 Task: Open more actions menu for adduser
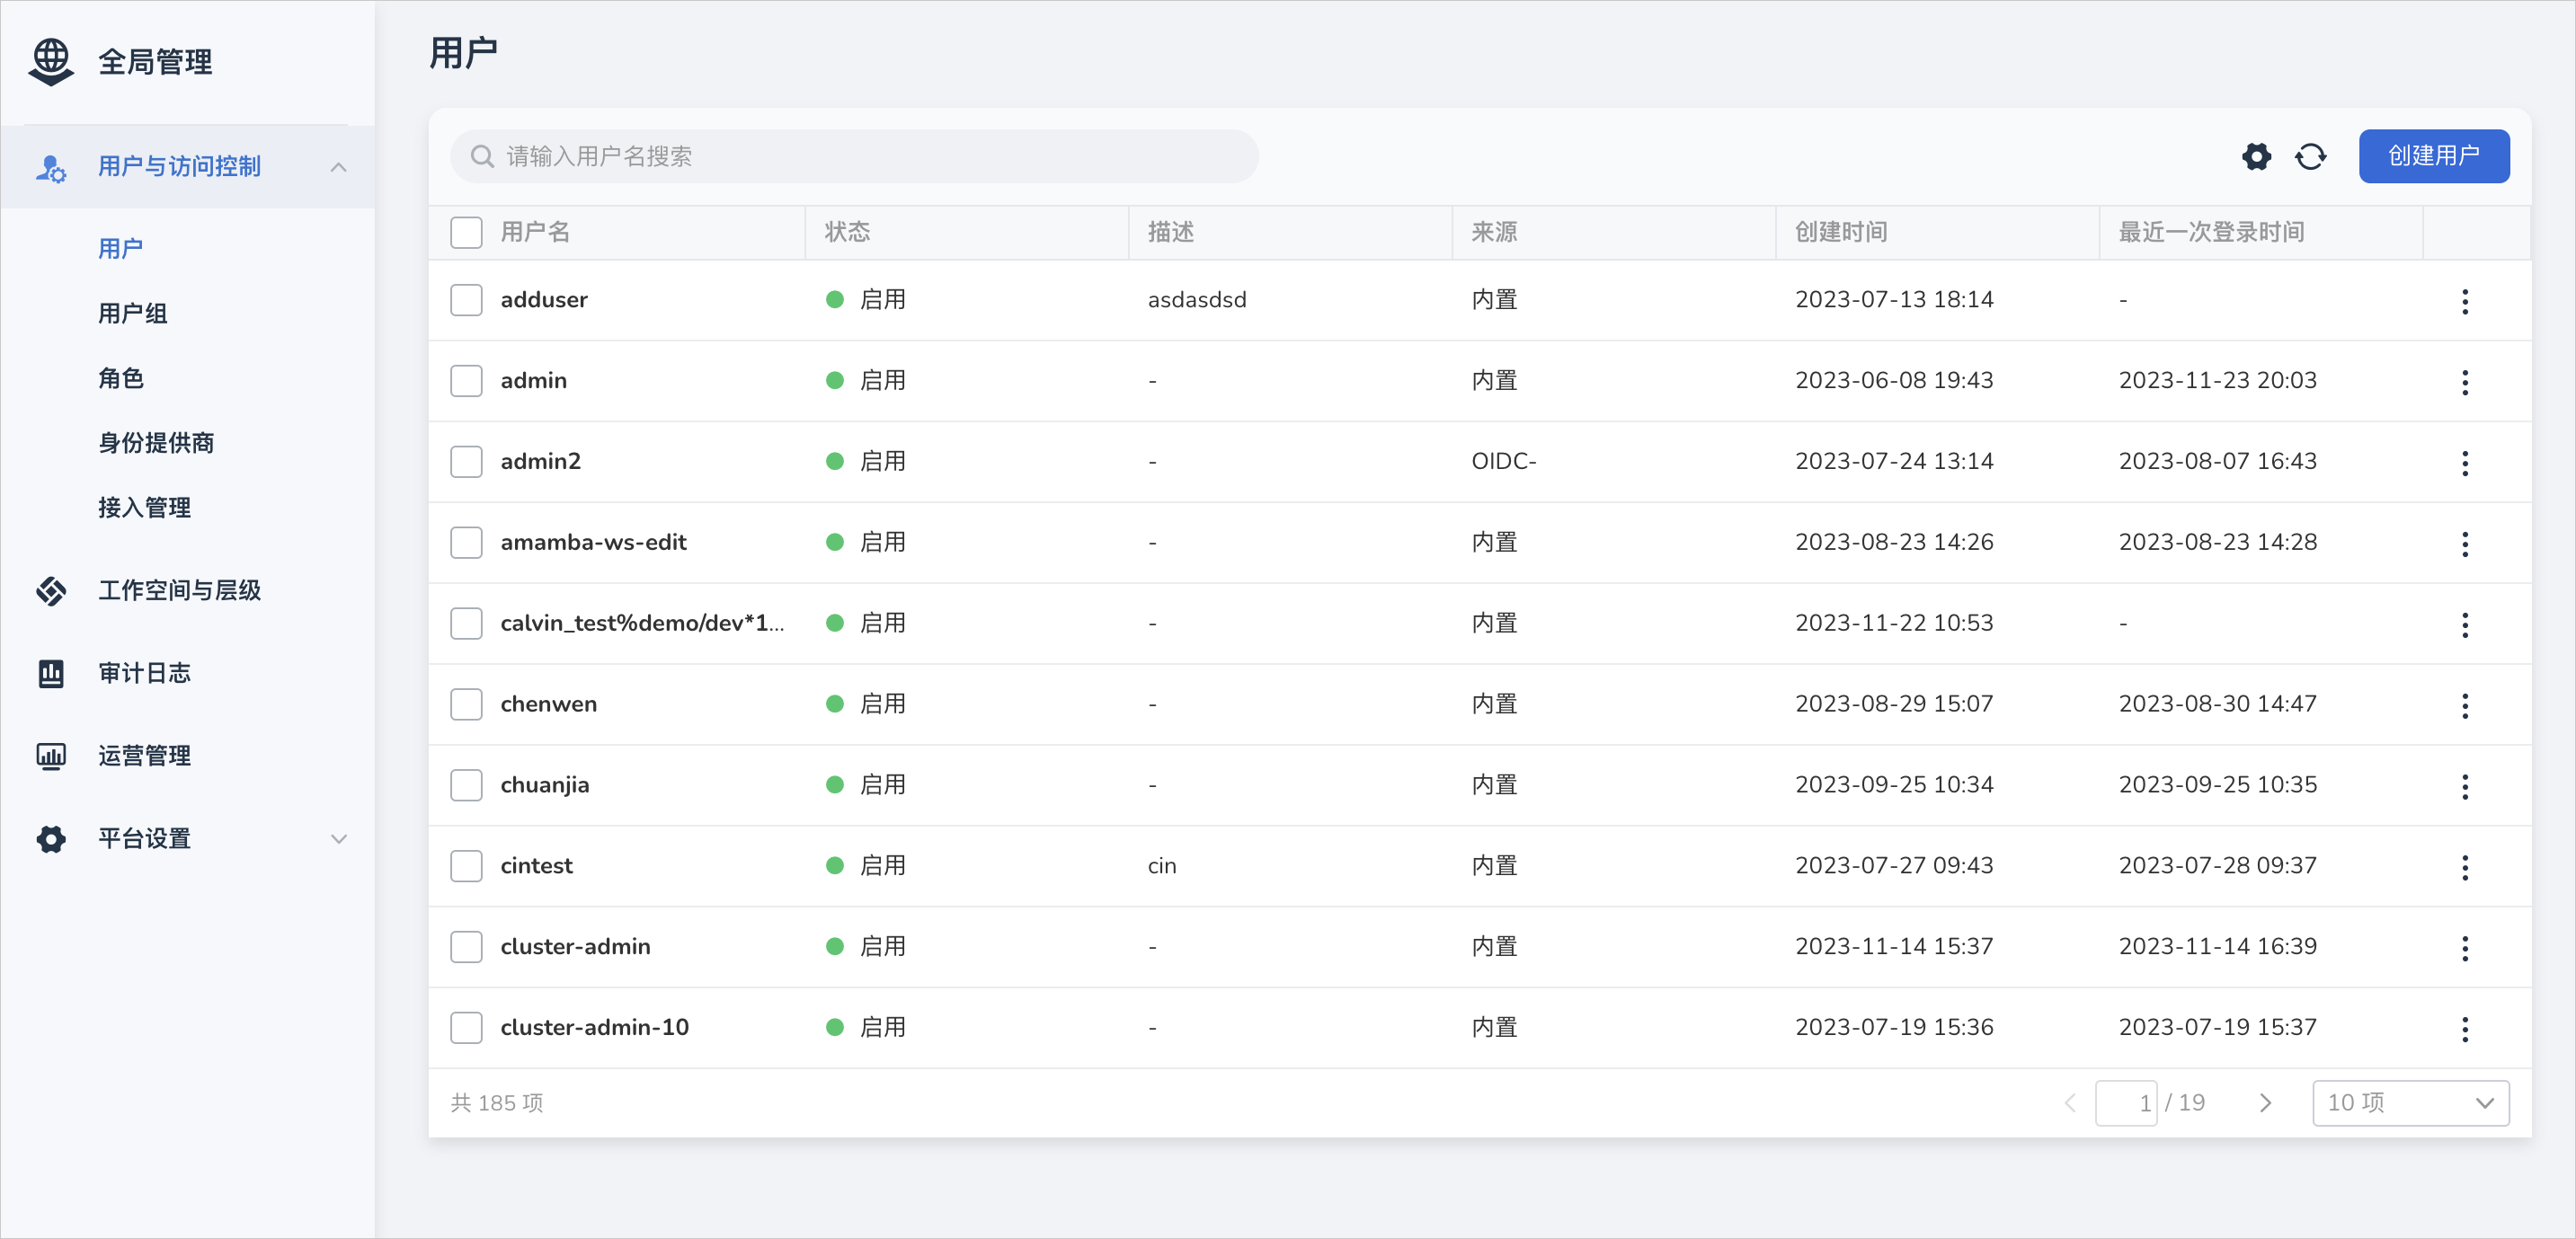2464,301
